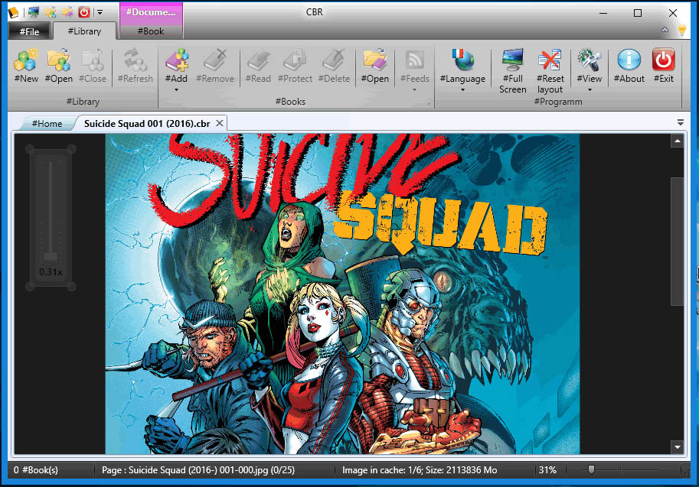Open the quick access toolbar customize arrow
The image size is (699, 487).
click(x=100, y=12)
